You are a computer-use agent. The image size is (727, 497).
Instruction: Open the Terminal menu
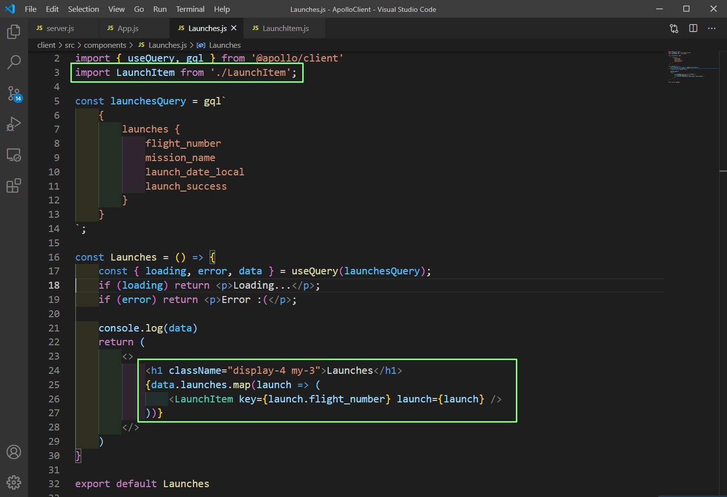tap(190, 9)
